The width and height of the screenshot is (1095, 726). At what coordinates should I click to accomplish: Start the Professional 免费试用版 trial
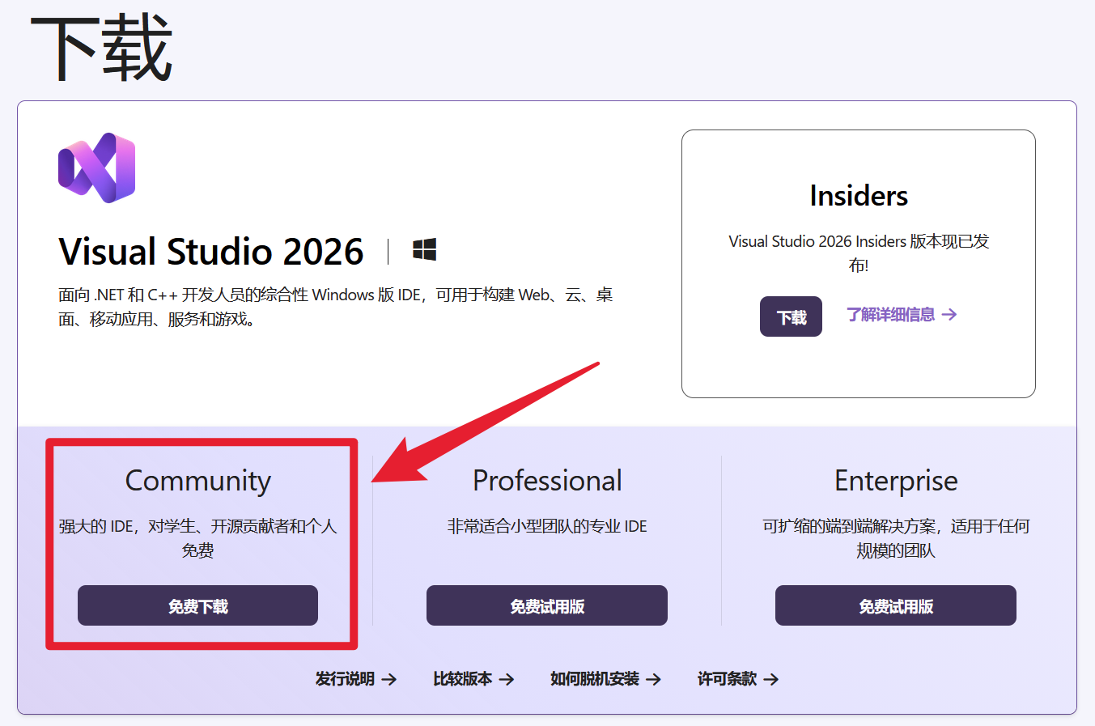[547, 605]
